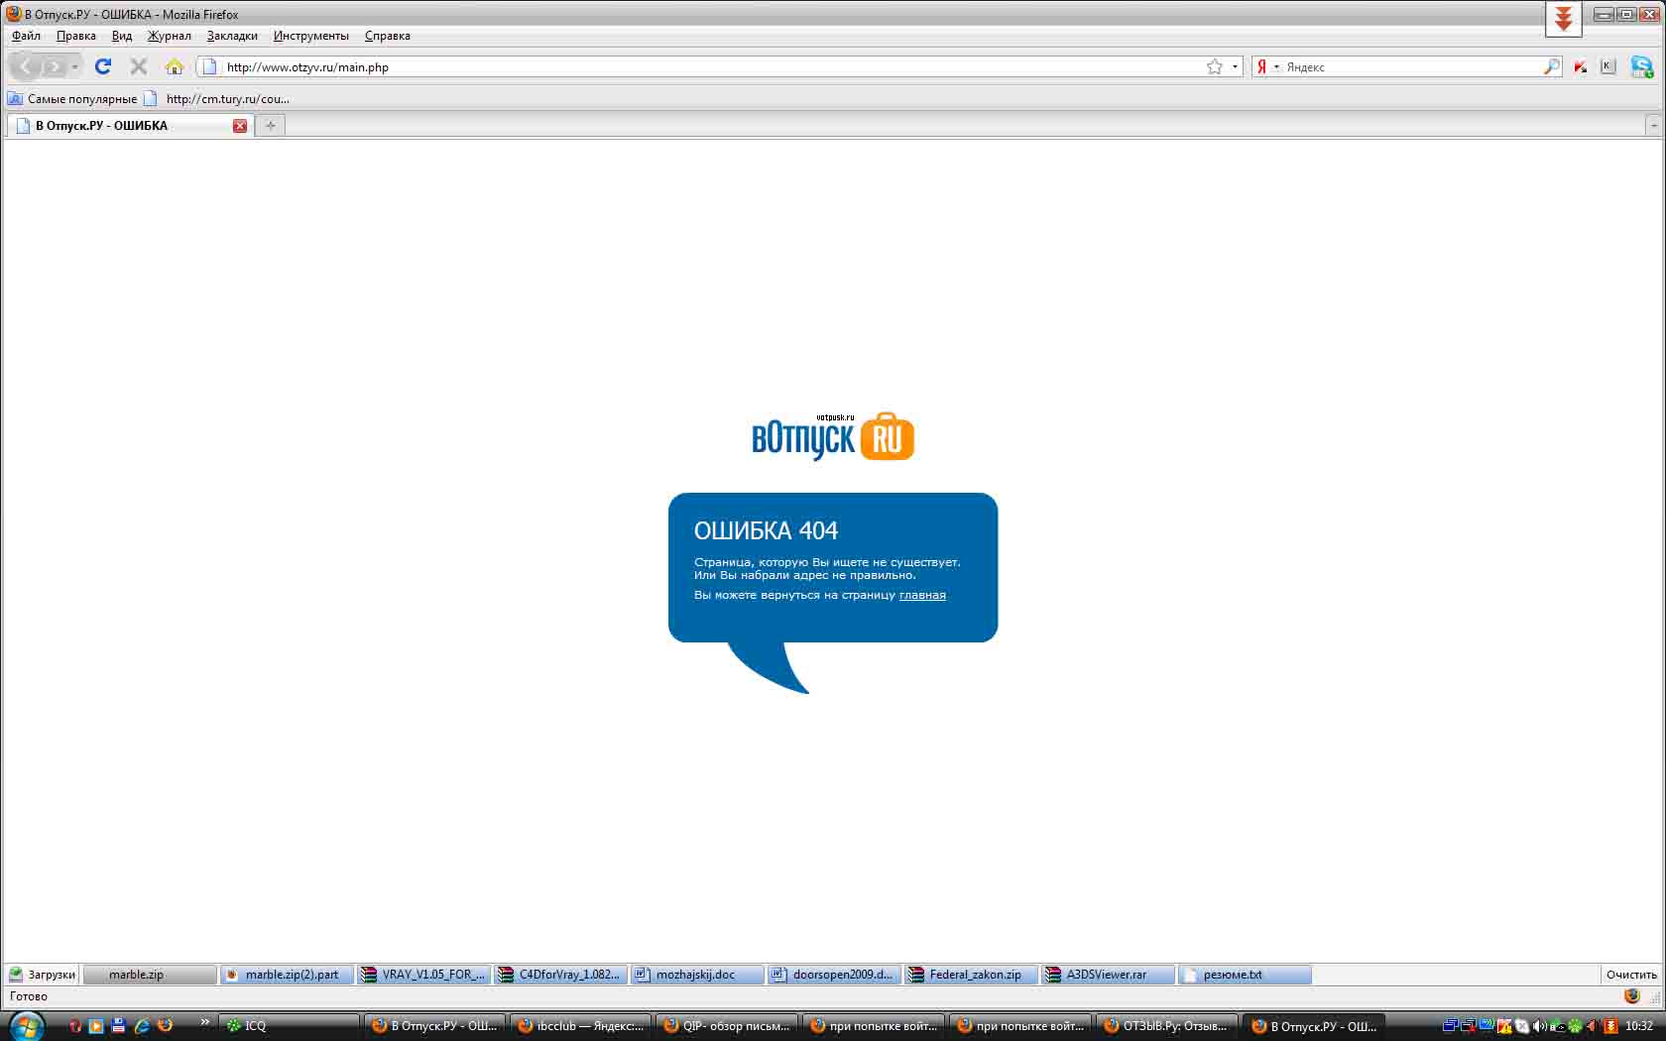Open резюме.txt download item
The image size is (1666, 1041).
coord(1244,975)
